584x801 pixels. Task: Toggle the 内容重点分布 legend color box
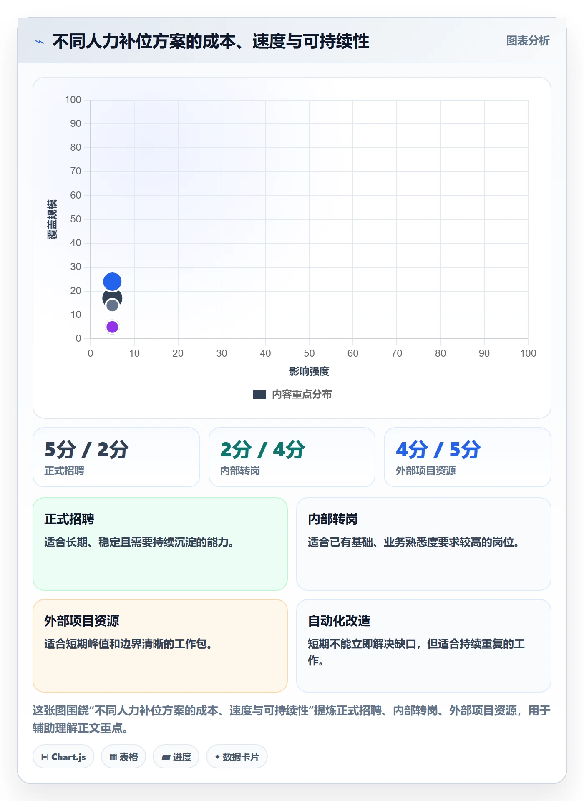(259, 395)
